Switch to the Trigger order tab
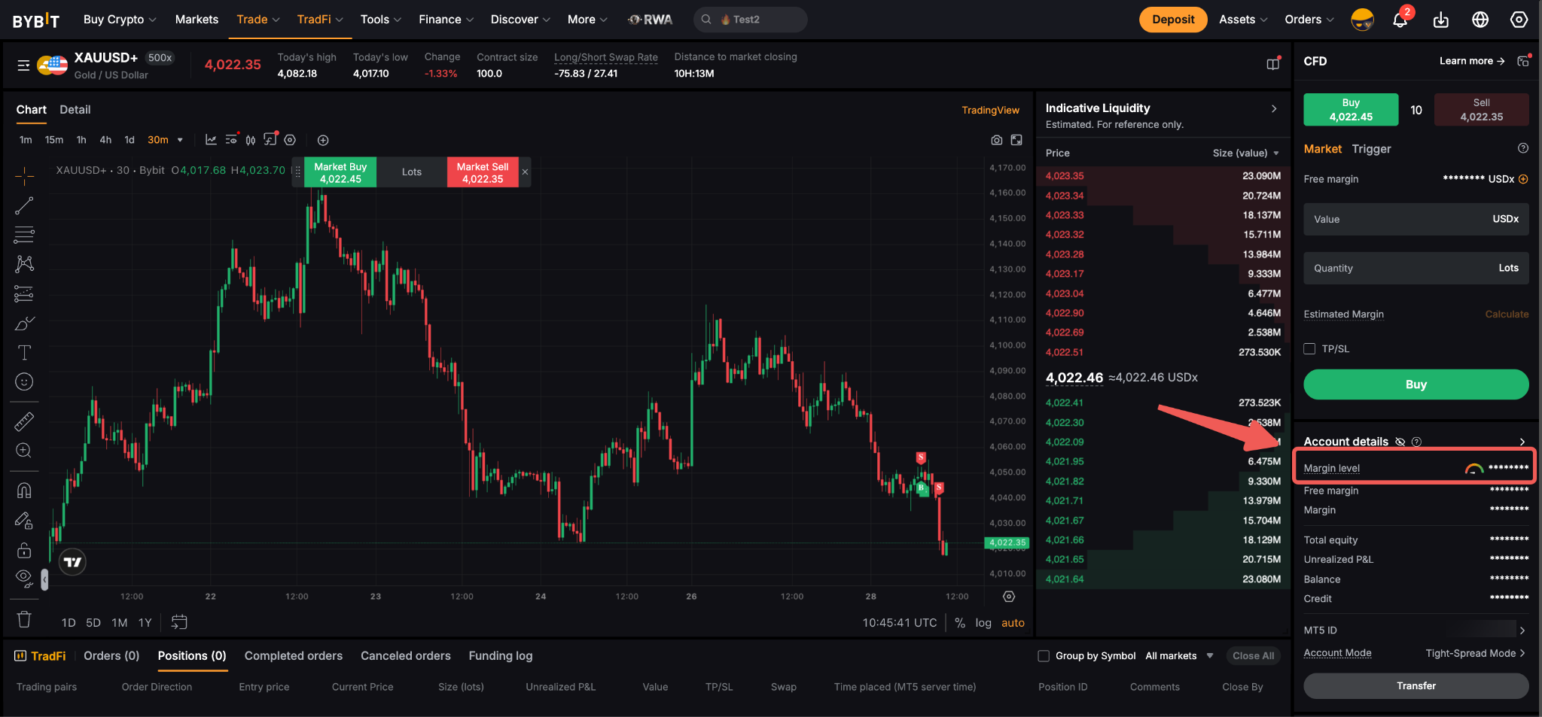 tap(1371, 149)
